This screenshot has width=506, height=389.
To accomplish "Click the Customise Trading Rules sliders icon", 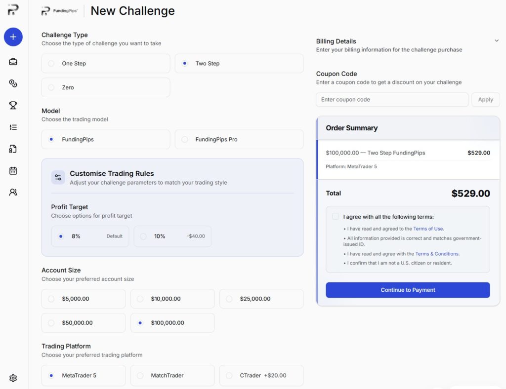I will (x=58, y=177).
